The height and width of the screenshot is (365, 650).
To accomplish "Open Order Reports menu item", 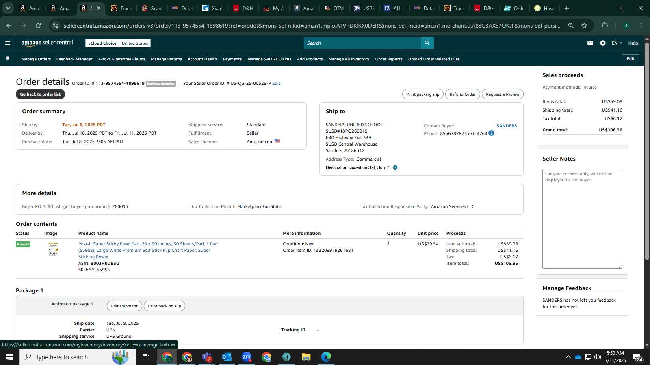I will tap(389, 59).
